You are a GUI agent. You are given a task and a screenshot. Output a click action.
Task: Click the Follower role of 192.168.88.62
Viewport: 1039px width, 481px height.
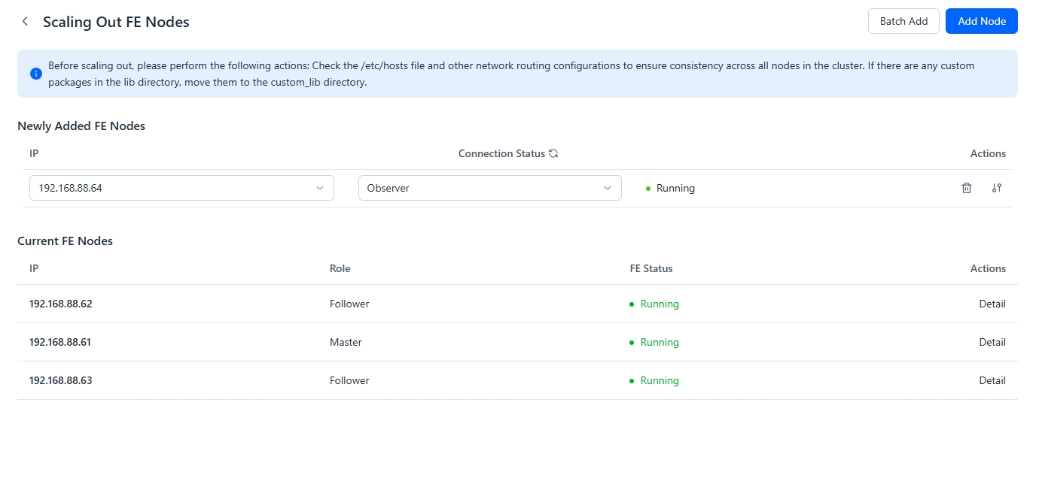point(349,304)
